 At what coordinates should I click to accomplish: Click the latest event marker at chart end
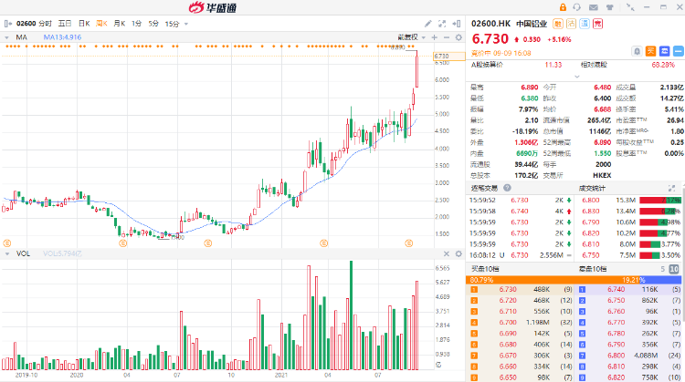click(x=409, y=243)
